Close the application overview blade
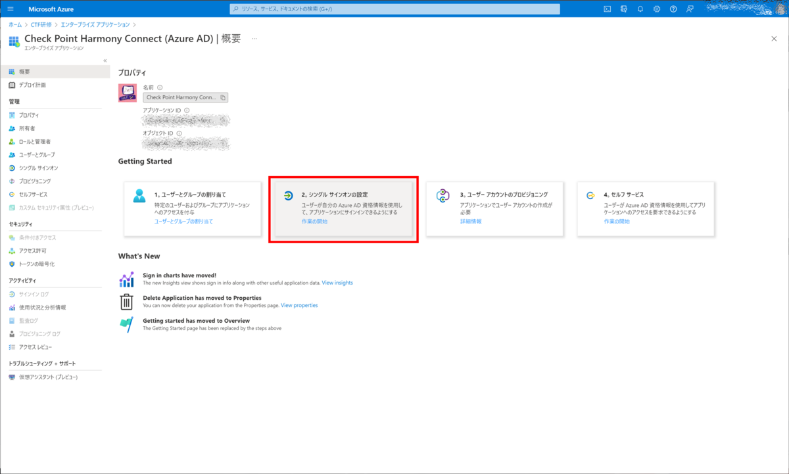 774,39
